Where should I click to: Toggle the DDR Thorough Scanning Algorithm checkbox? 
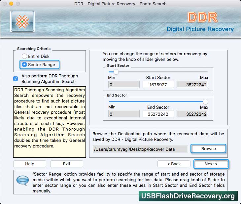point(16,79)
